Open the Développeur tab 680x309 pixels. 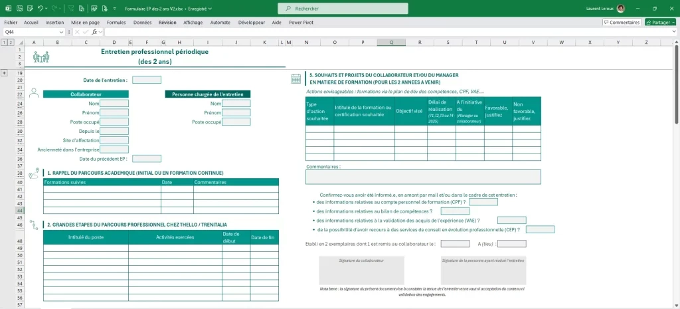[252, 22]
